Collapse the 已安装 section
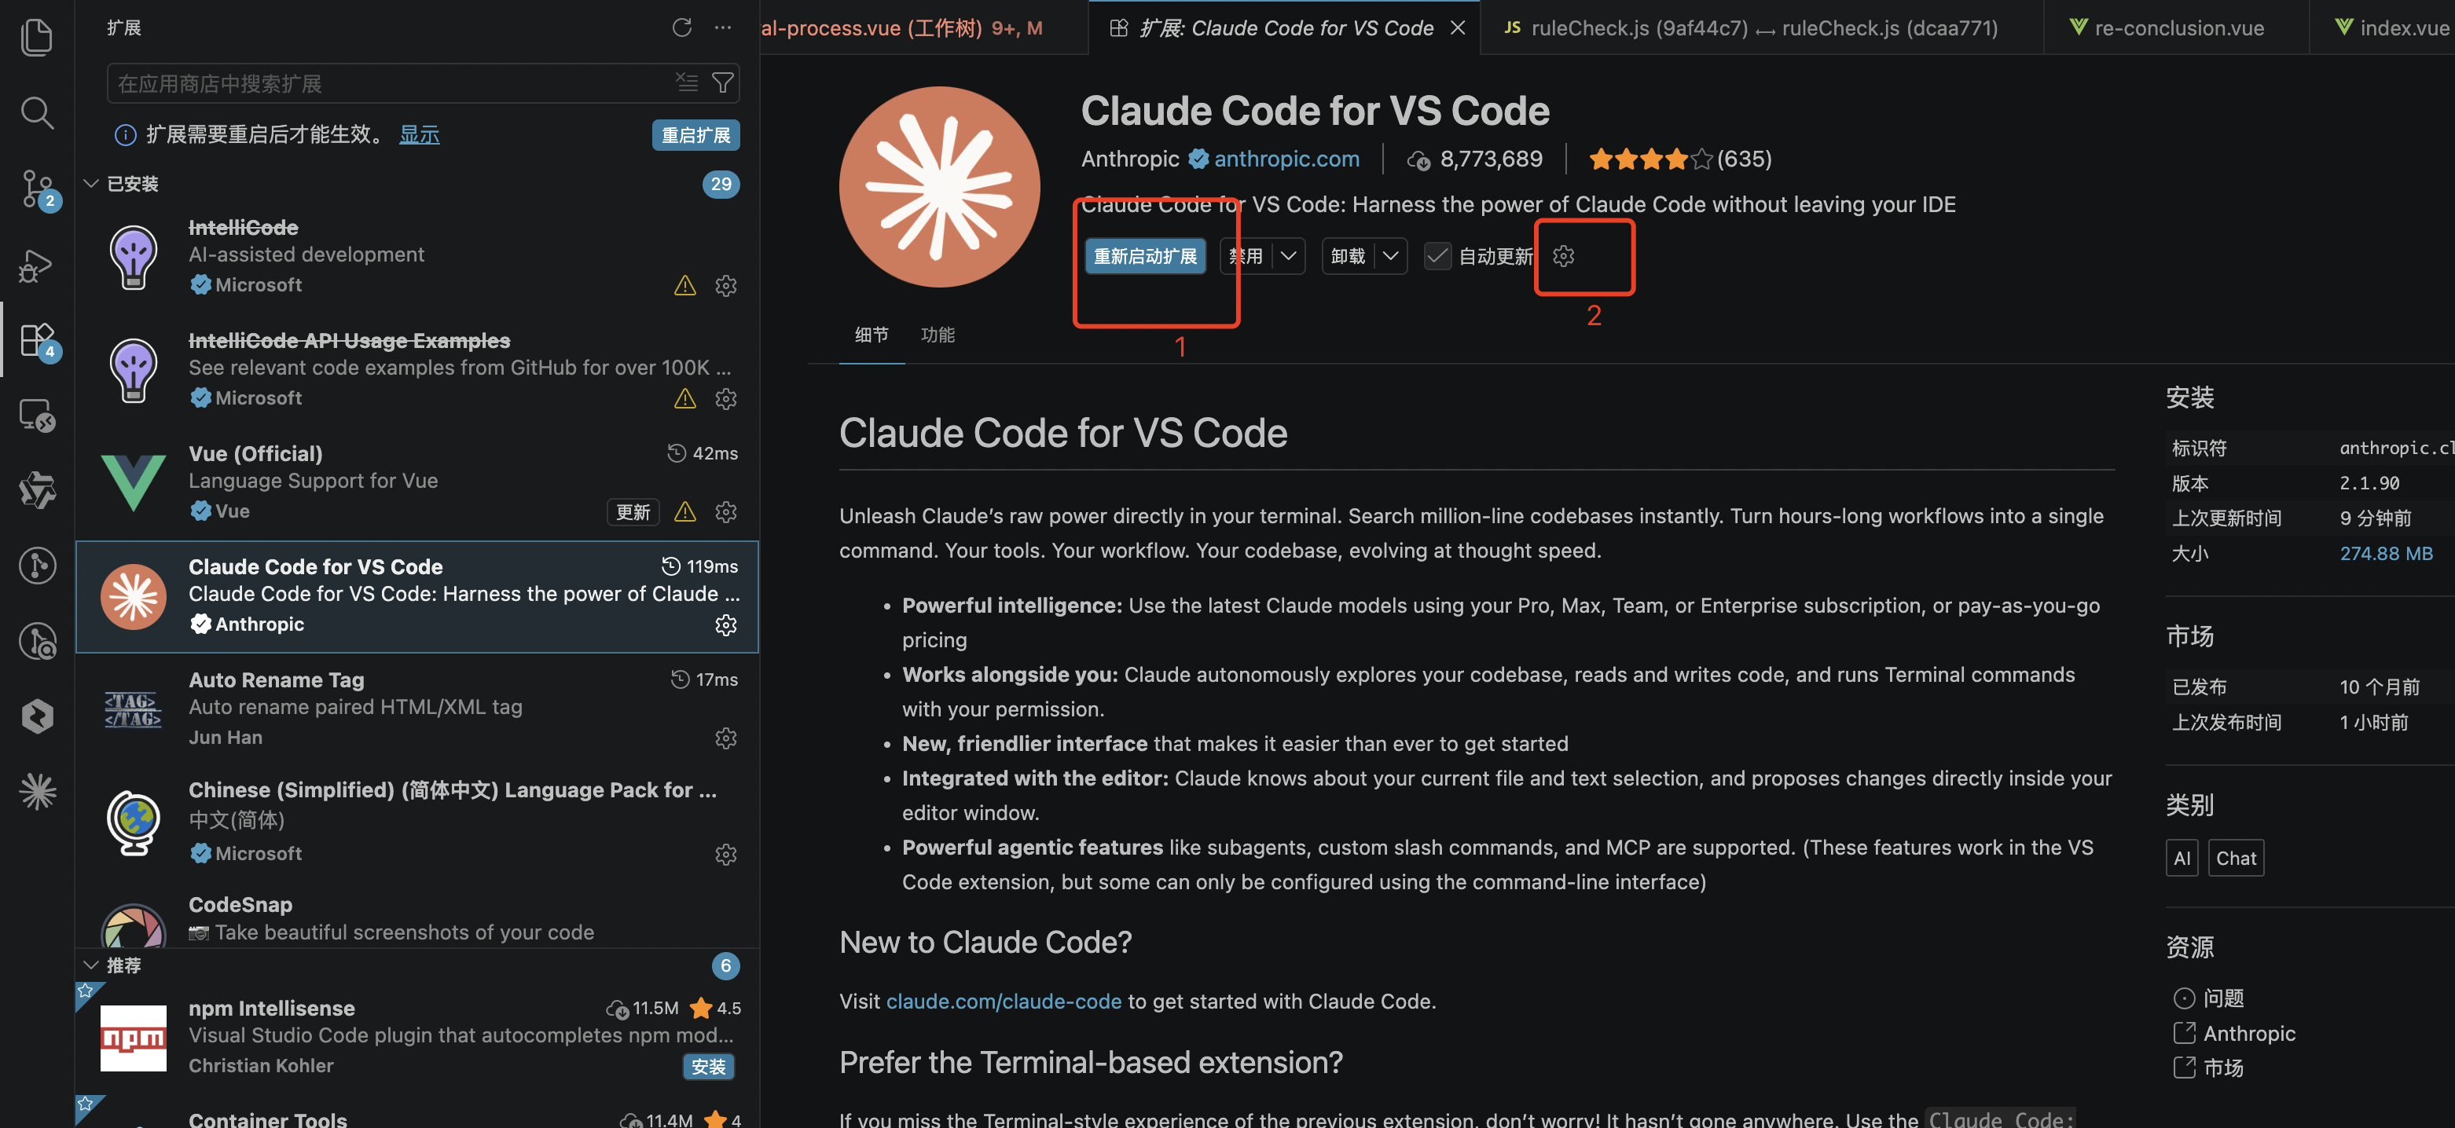This screenshot has height=1128, width=2455. pyautogui.click(x=91, y=184)
